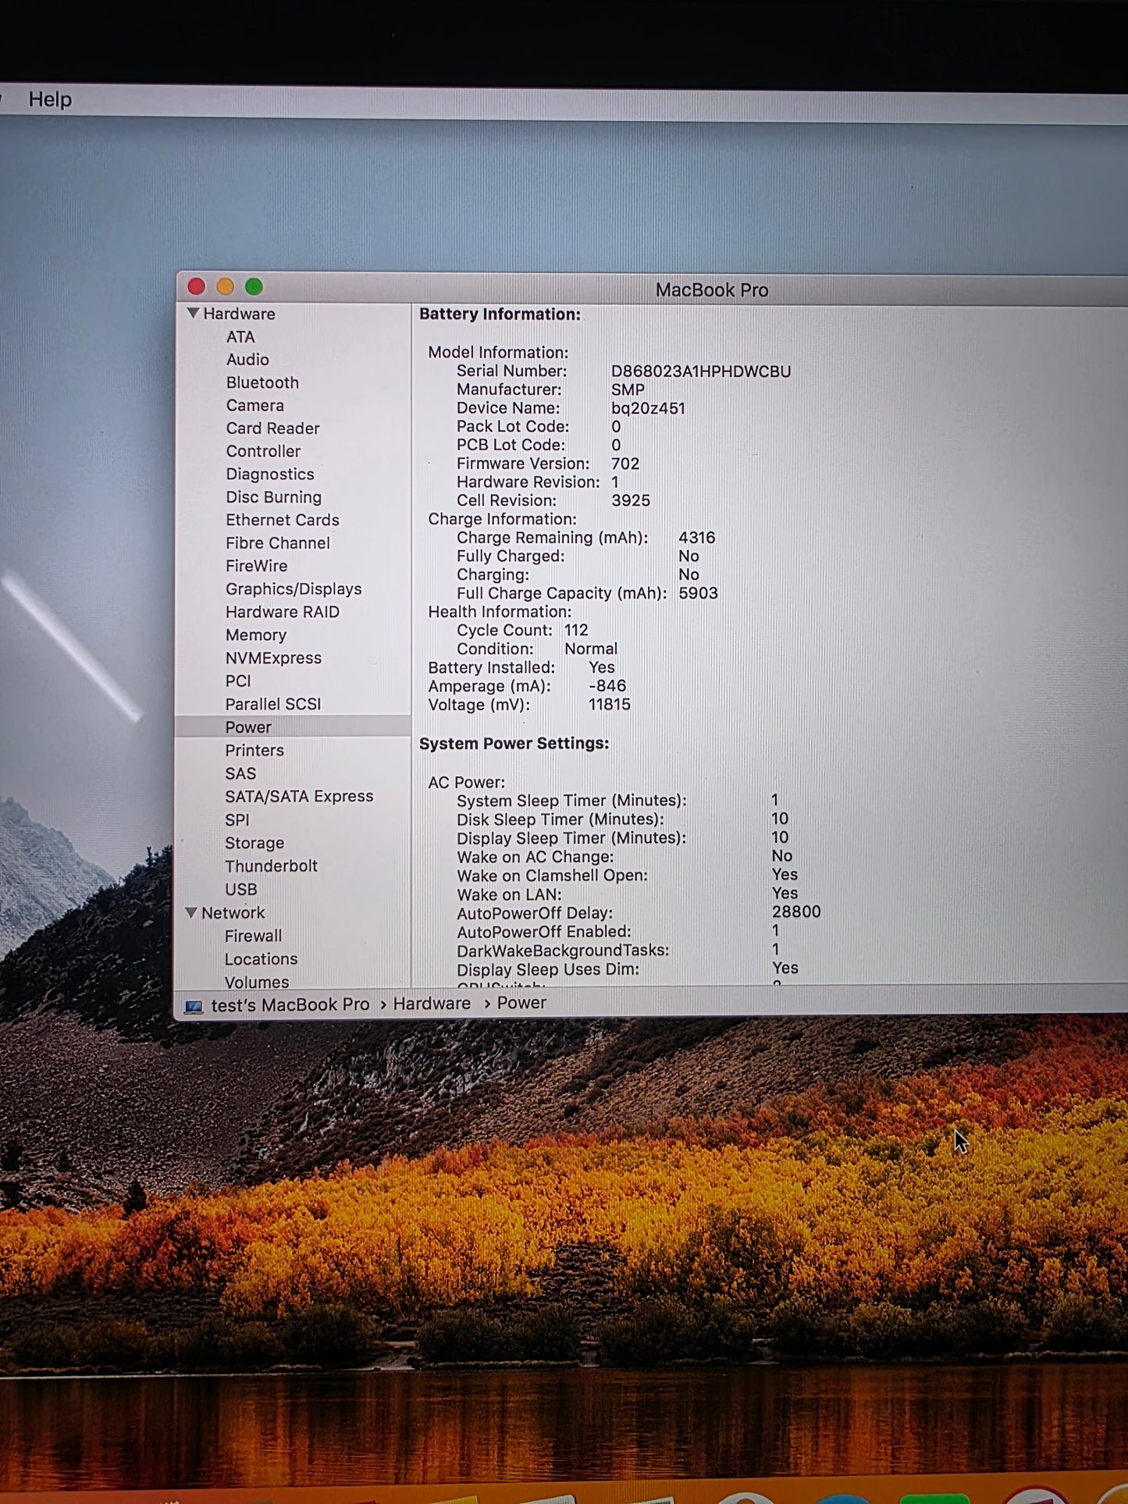Click the Firmware Version value 702
Image resolution: width=1128 pixels, height=1504 pixels.
click(x=625, y=464)
